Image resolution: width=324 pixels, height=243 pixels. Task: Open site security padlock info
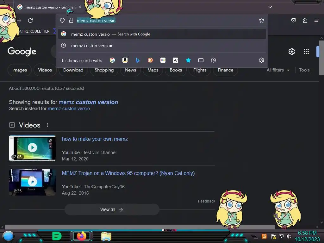(x=71, y=20)
